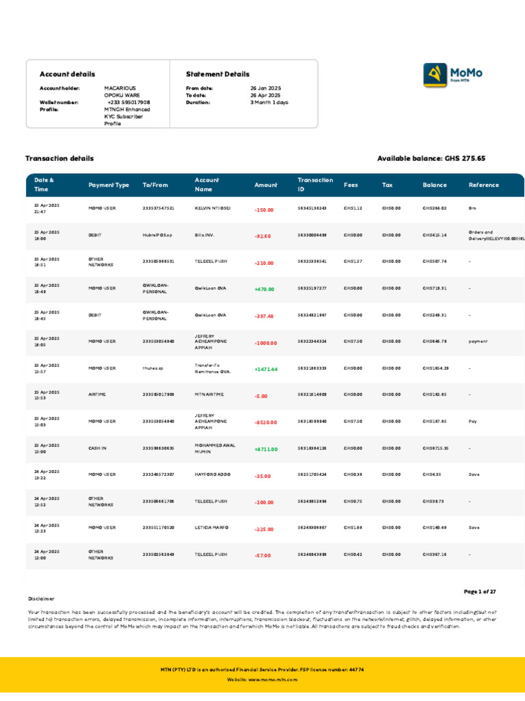Select the +8711.00 cash in amount

pos(266,449)
